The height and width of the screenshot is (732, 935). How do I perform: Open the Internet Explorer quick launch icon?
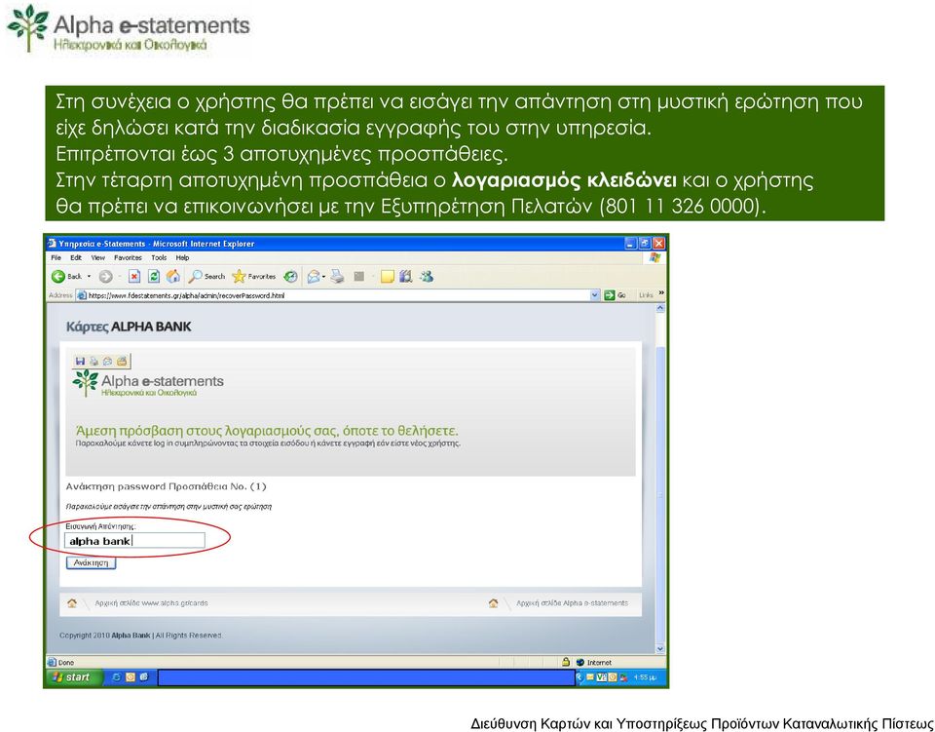(x=116, y=677)
